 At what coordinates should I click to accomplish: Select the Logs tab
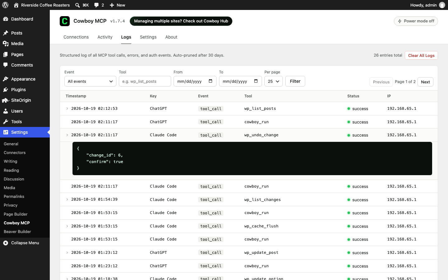126,37
